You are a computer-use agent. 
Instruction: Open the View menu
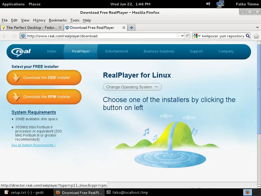[25, 20]
